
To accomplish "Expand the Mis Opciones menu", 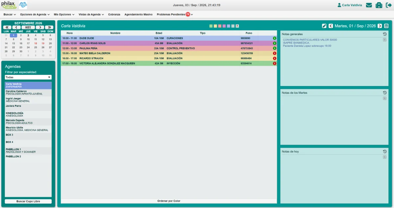I will (x=64, y=14).
